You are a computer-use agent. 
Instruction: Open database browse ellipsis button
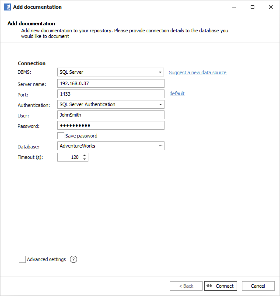160,146
